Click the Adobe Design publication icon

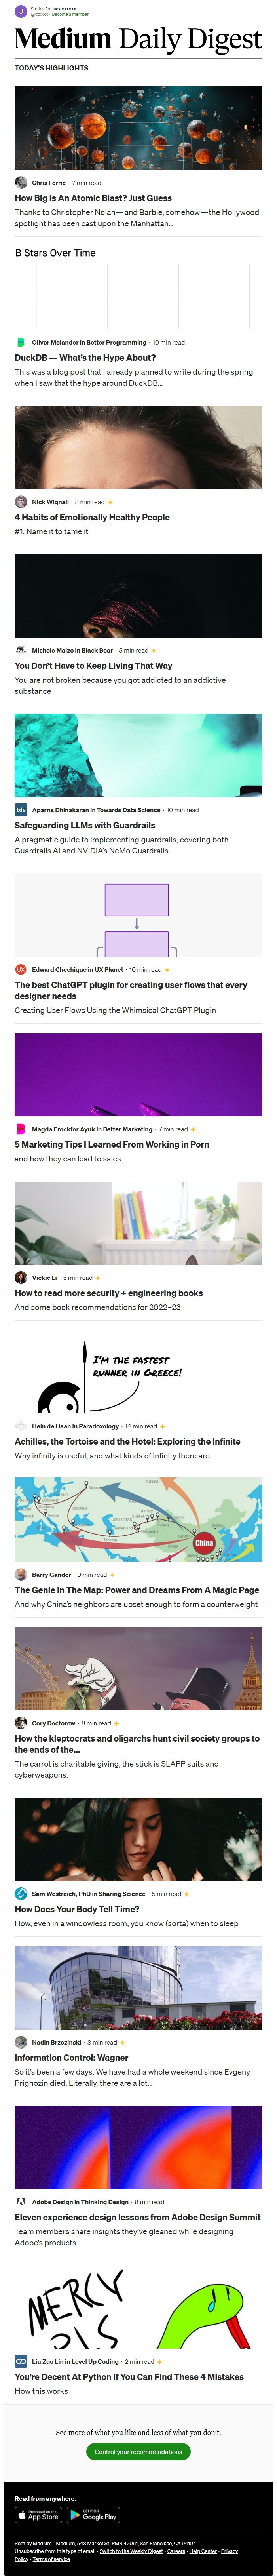point(21,2202)
